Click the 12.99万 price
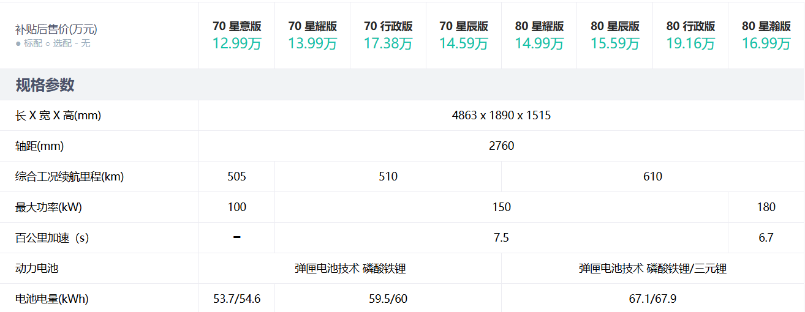Screen dimensions: 805x312 [237, 43]
